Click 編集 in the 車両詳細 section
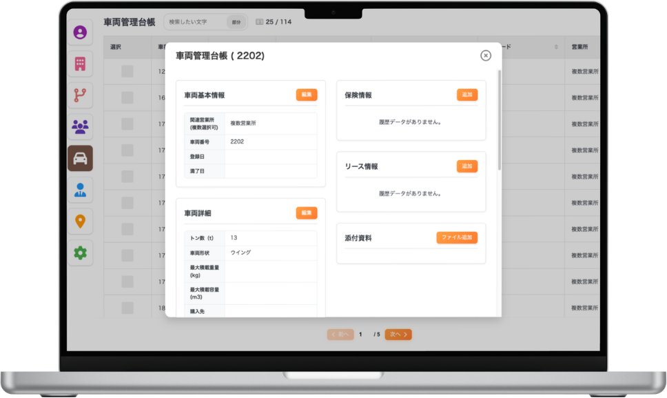 (307, 213)
